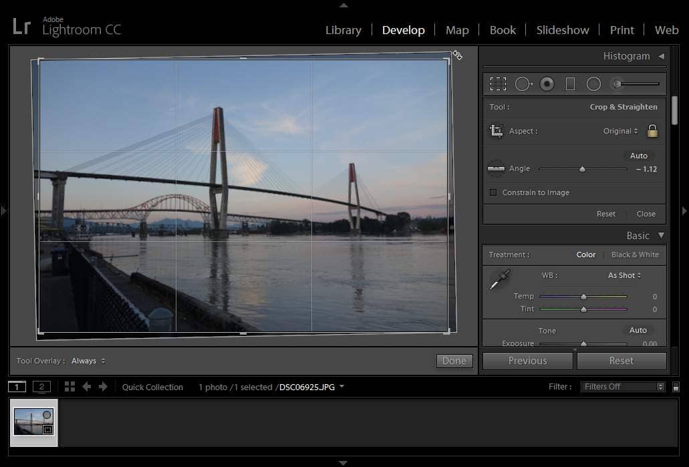
Task: Activate the Spot Removal tool
Action: tap(523, 84)
